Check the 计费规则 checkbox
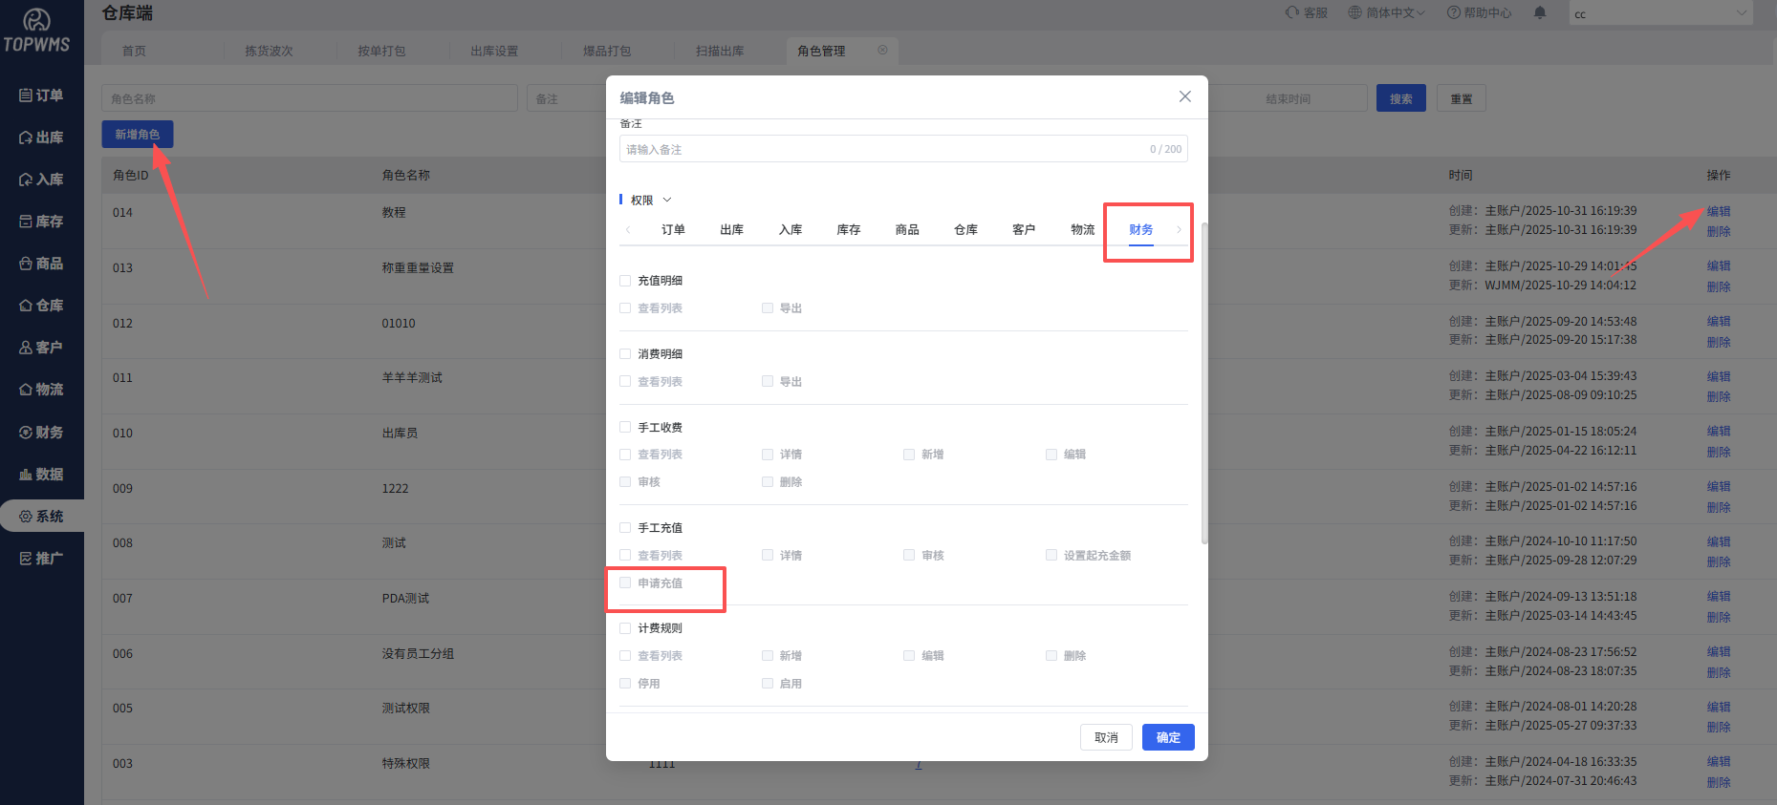Screen dimensions: 1777x805 (625, 628)
